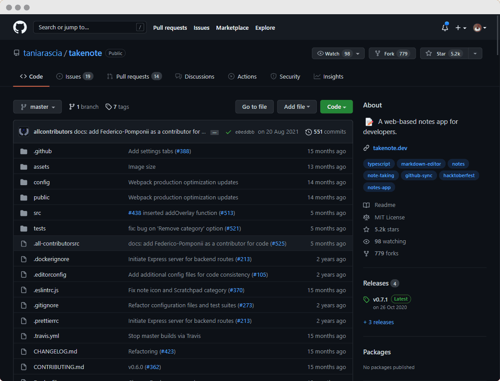This screenshot has height=381, width=500.
Task: Open the Readme link in About
Action: click(x=379, y=205)
